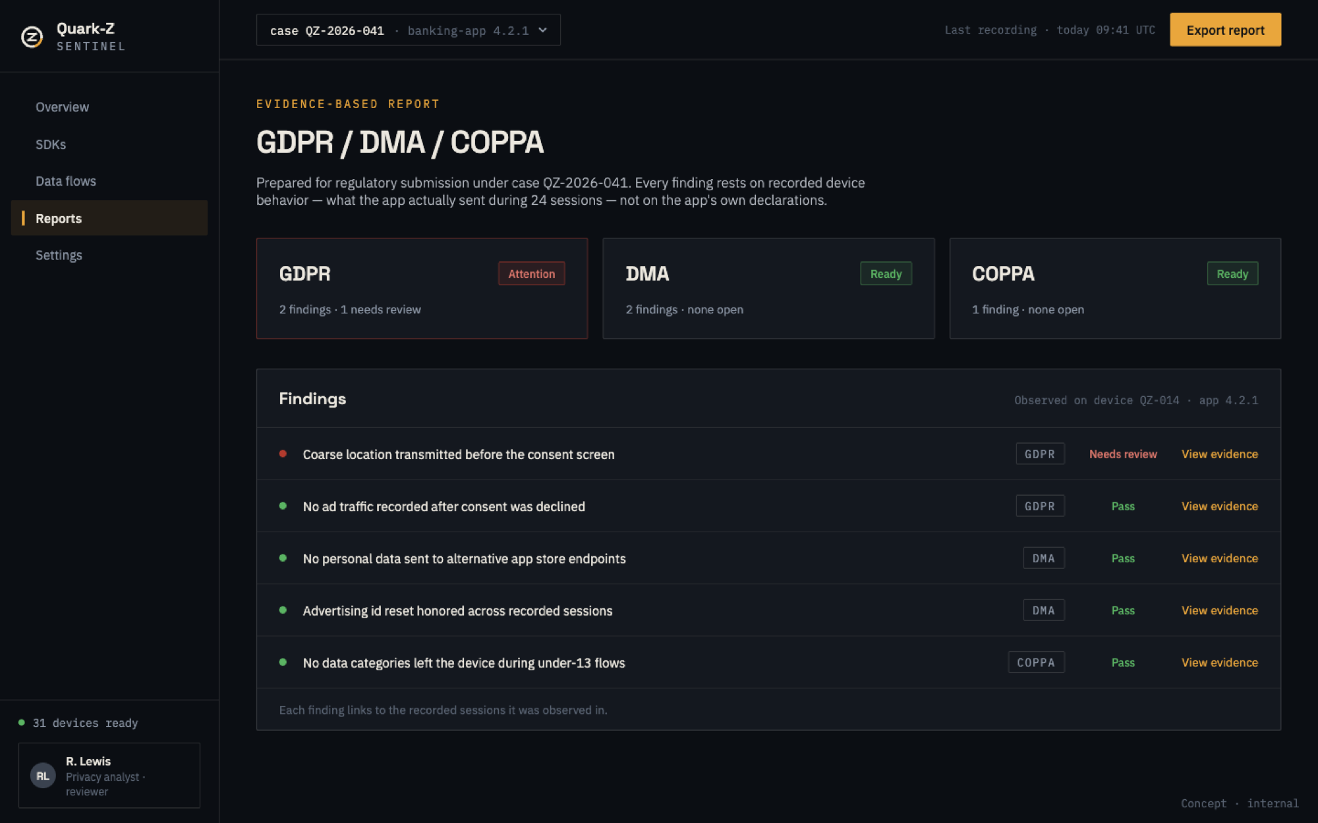This screenshot has width=1318, height=823.
Task: Click green dot beside advertising id reset
Action: (283, 610)
